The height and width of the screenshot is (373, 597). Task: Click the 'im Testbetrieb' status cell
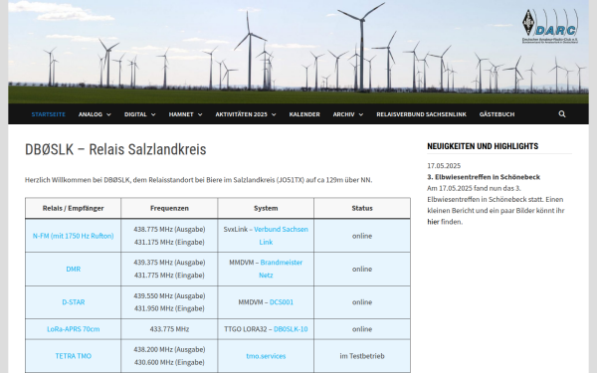click(x=362, y=356)
